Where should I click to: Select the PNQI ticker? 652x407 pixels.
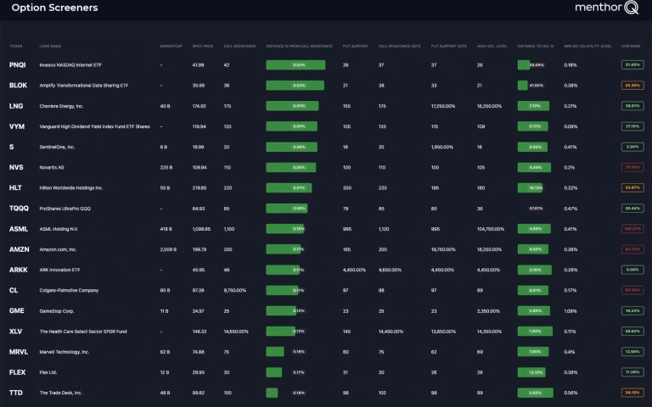point(18,64)
